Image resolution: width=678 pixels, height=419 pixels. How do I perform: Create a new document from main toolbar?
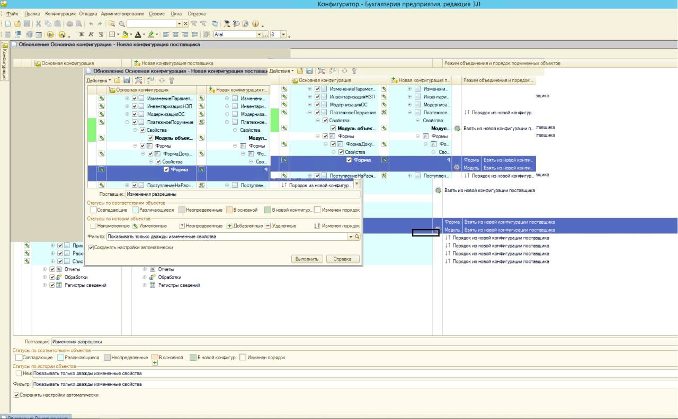pyautogui.click(x=8, y=24)
